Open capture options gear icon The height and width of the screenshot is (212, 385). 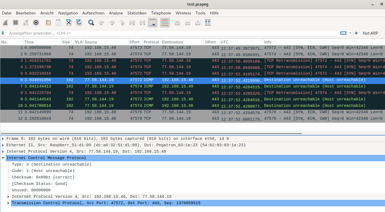click(x=36, y=23)
